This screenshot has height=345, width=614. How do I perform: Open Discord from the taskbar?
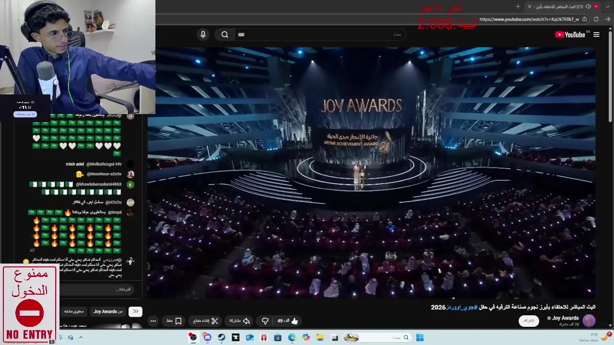pos(207,338)
